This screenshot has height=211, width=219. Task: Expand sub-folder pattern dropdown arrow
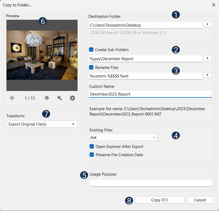[x=207, y=58]
